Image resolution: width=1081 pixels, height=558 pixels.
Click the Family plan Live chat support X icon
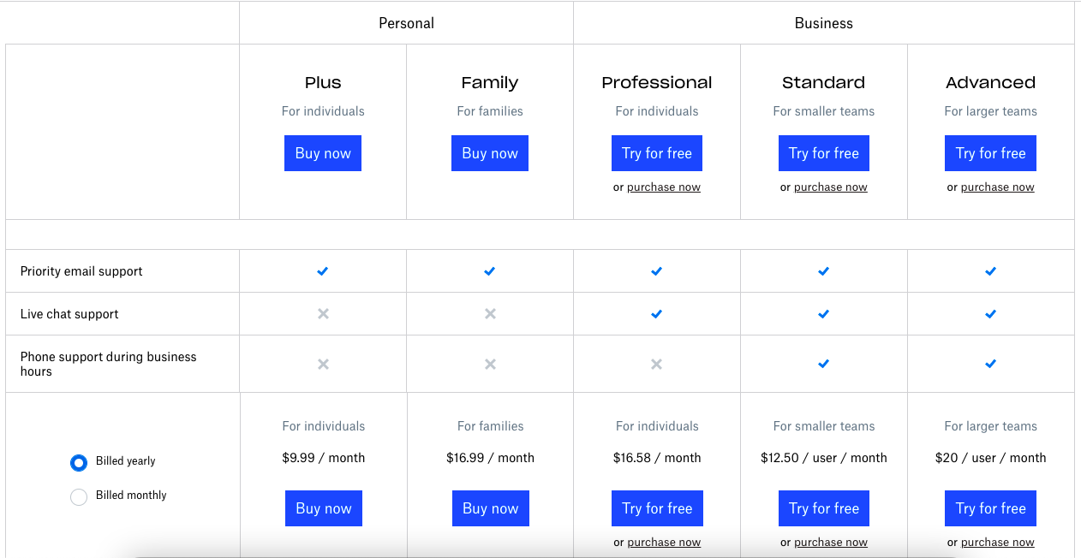[x=490, y=314]
